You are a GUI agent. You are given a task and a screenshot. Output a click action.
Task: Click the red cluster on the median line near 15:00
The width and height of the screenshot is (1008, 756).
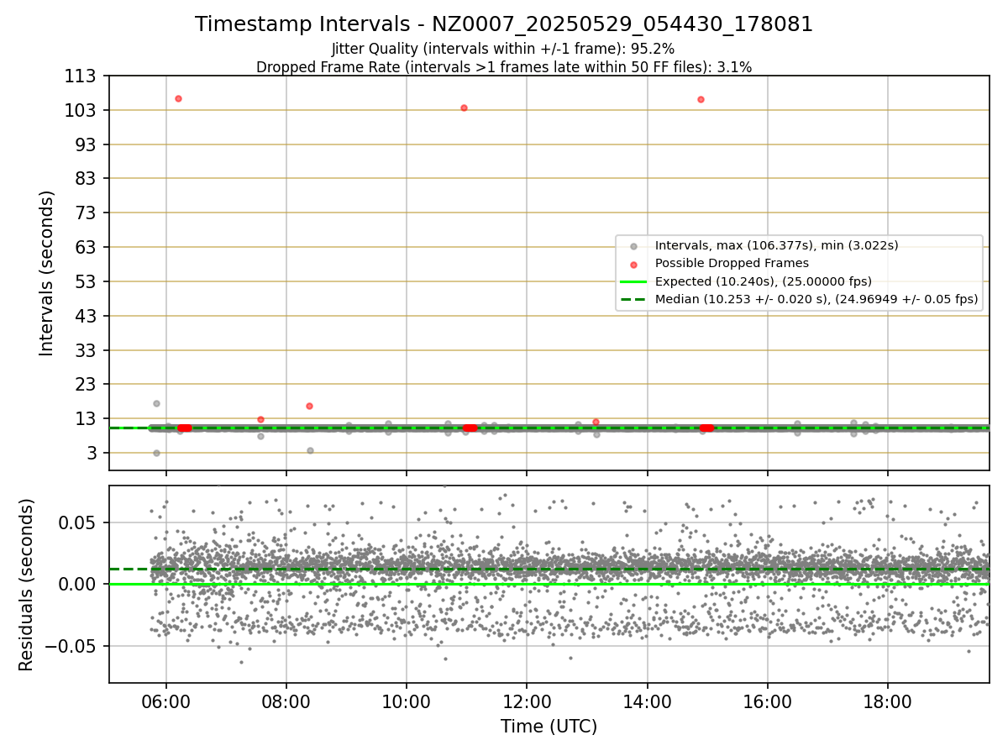point(706,428)
